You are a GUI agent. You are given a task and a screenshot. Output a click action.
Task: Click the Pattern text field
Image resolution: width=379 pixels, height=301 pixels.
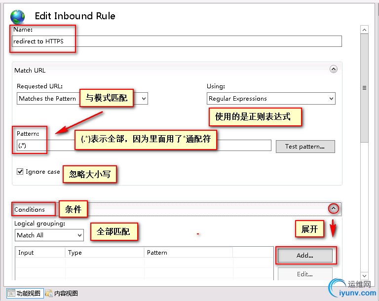[144, 145]
